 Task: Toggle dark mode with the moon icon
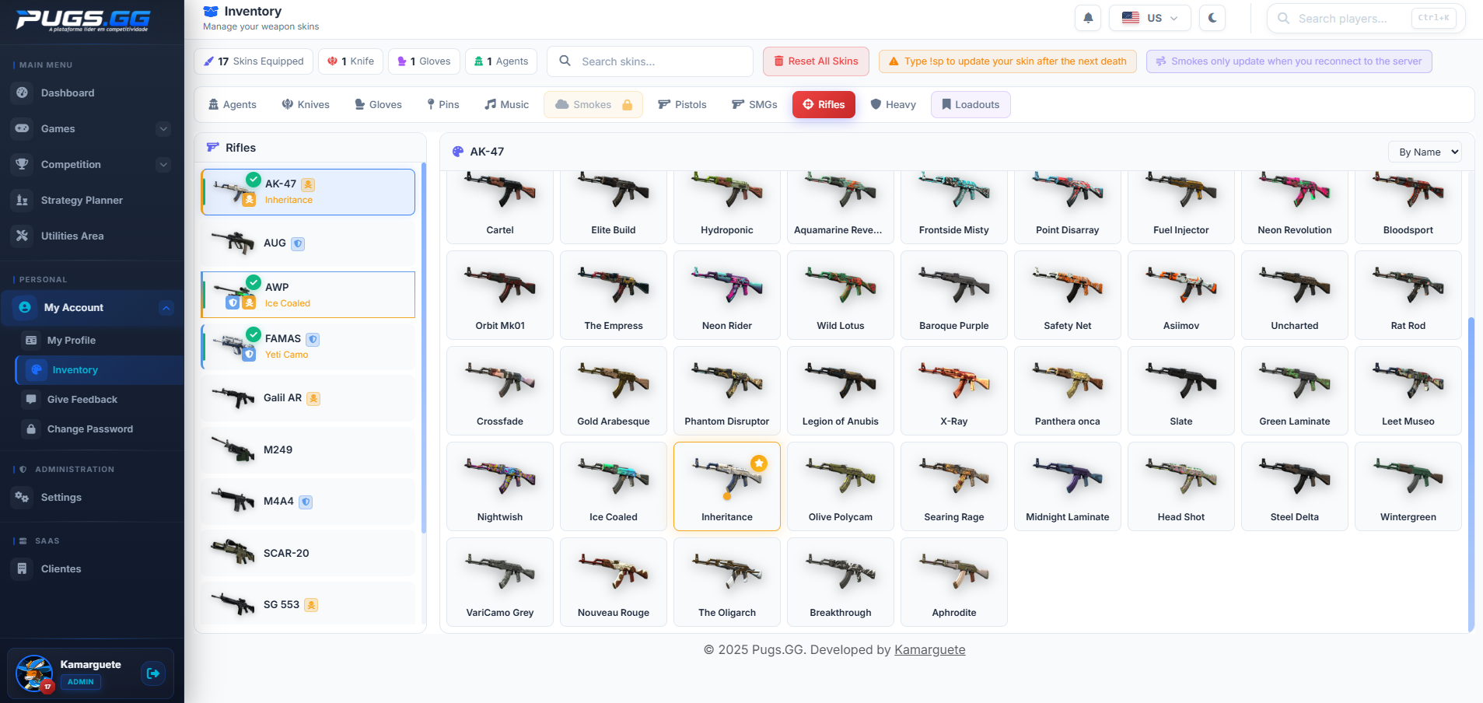[1212, 17]
